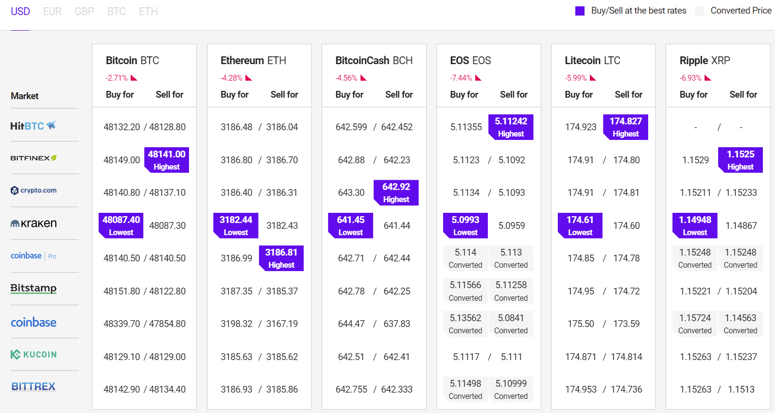The height and width of the screenshot is (413, 775).
Task: Click the gray Converted Price legend swatch
Action: tap(700, 11)
